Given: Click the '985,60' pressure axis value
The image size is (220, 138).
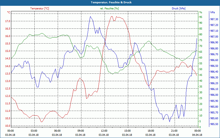Looking at the screenshot, I should pyautogui.click(x=214, y=118).
